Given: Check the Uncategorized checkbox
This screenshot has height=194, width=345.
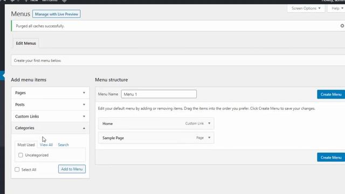Looking at the screenshot, I should 20,155.
